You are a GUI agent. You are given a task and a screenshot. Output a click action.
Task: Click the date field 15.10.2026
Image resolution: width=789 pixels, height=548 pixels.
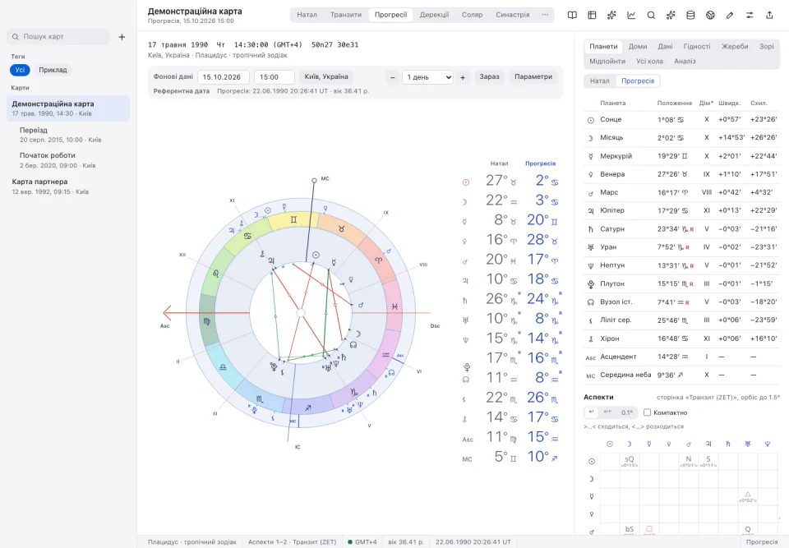coord(224,77)
